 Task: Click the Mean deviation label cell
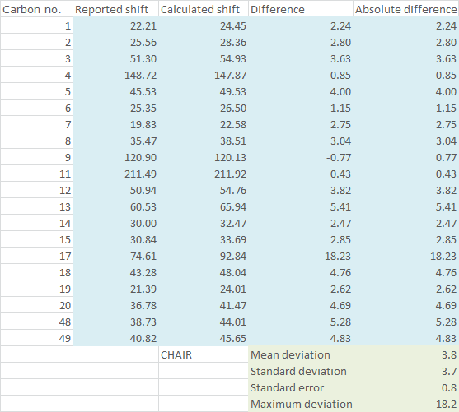[x=301, y=354]
